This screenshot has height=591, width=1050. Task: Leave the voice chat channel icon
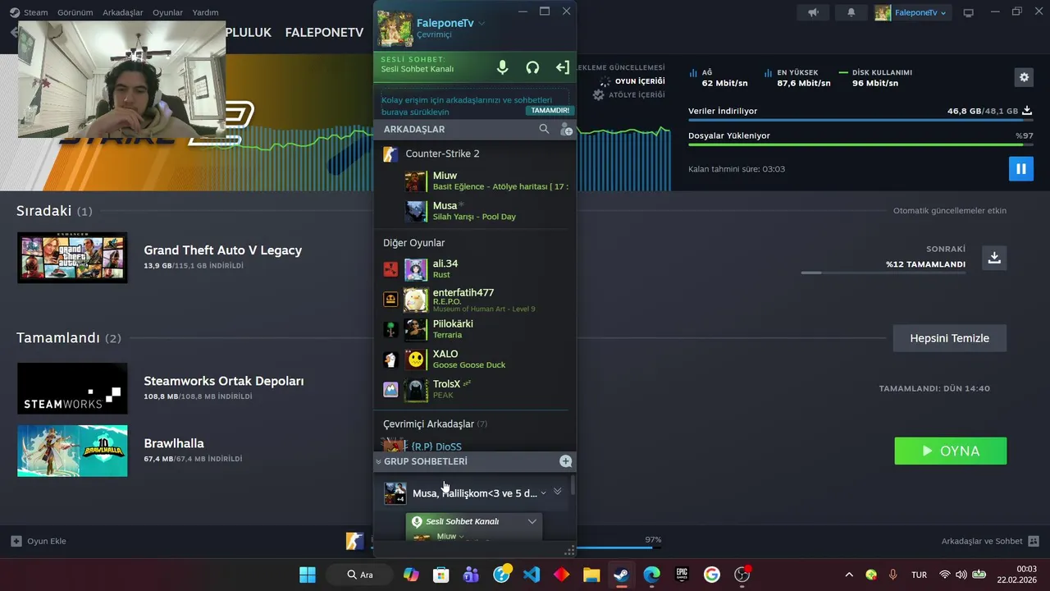[x=563, y=67]
